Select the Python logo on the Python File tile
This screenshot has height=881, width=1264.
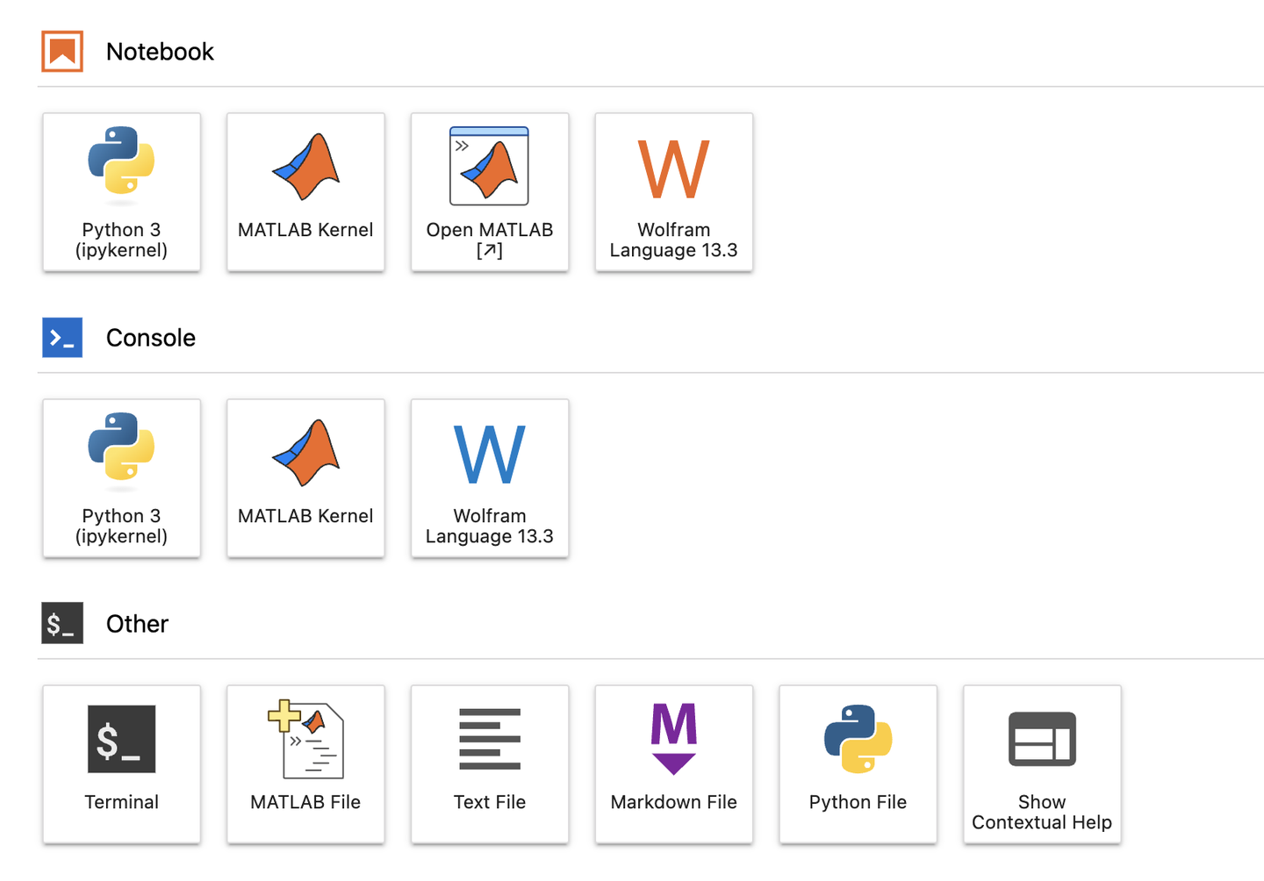coord(858,739)
